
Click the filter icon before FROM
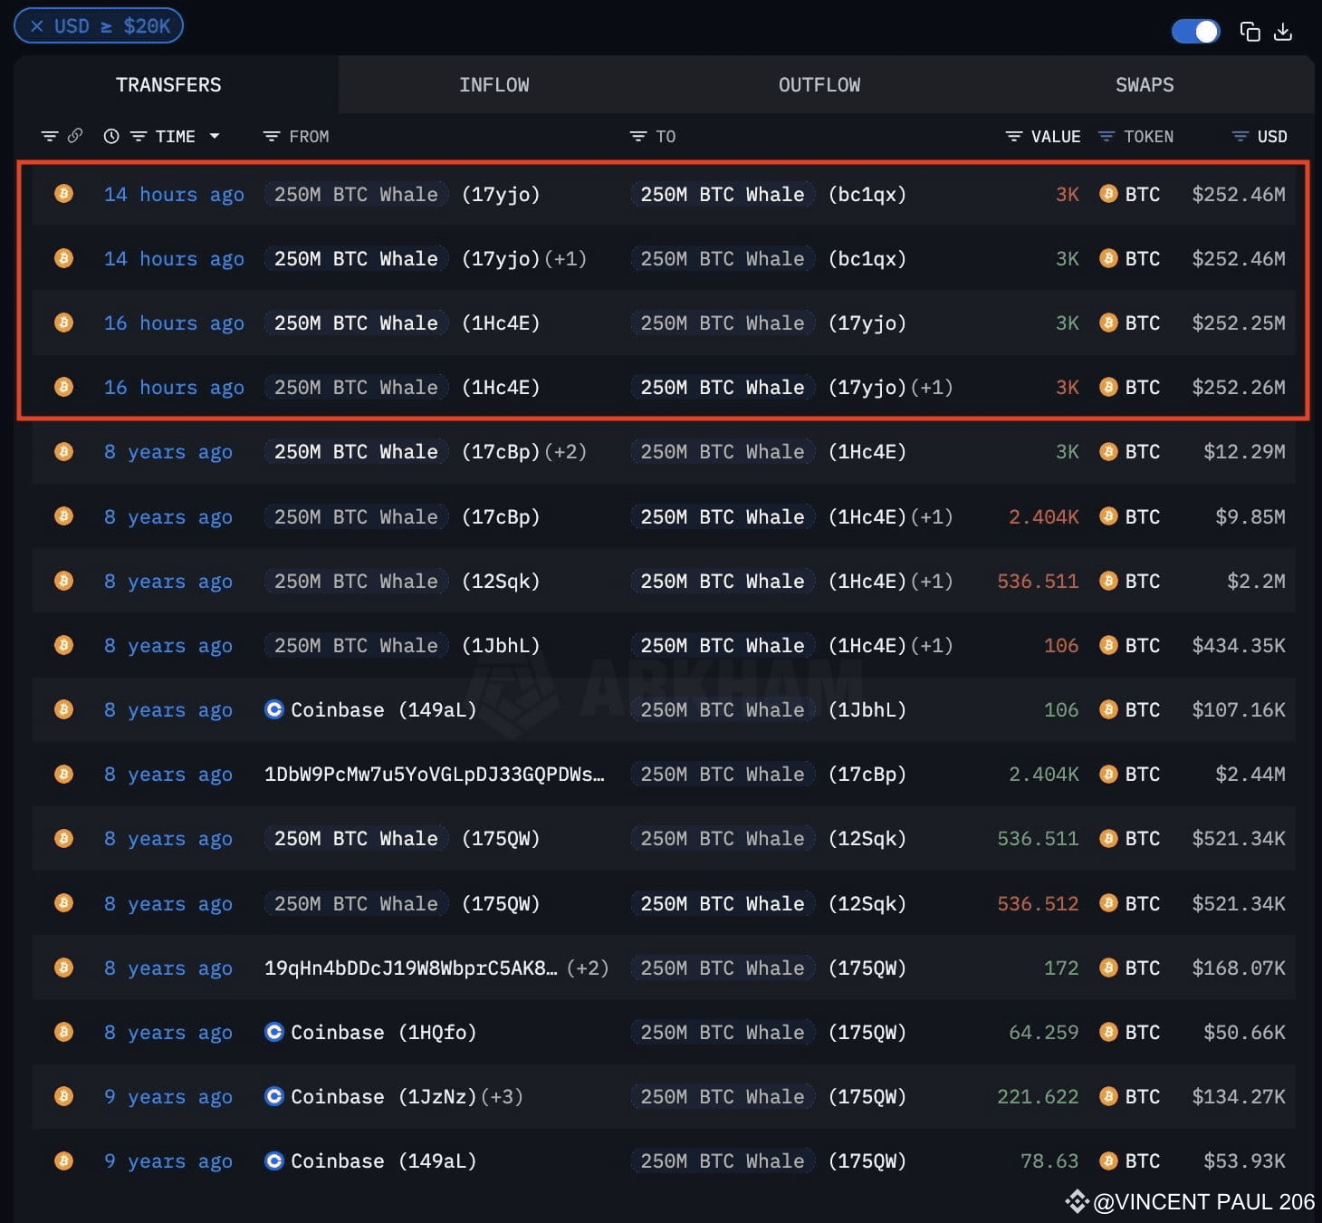click(271, 136)
